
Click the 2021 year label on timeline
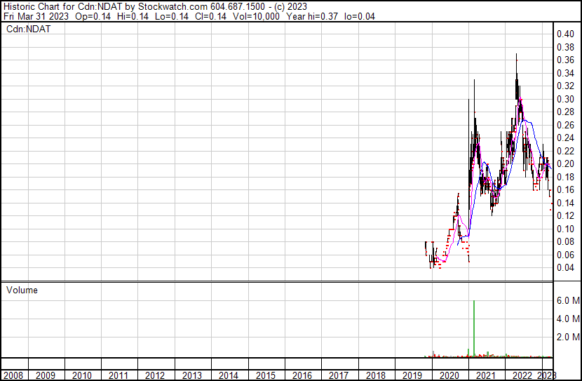485,375
